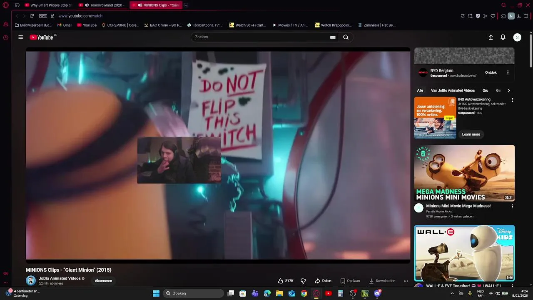
Task: Open Discord from the taskbar
Action: tap(377, 293)
